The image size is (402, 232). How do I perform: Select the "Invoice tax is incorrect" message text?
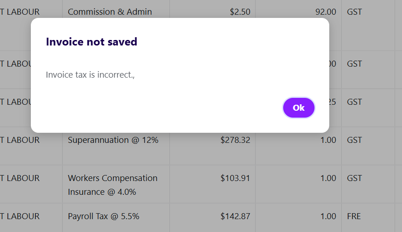[x=90, y=74]
